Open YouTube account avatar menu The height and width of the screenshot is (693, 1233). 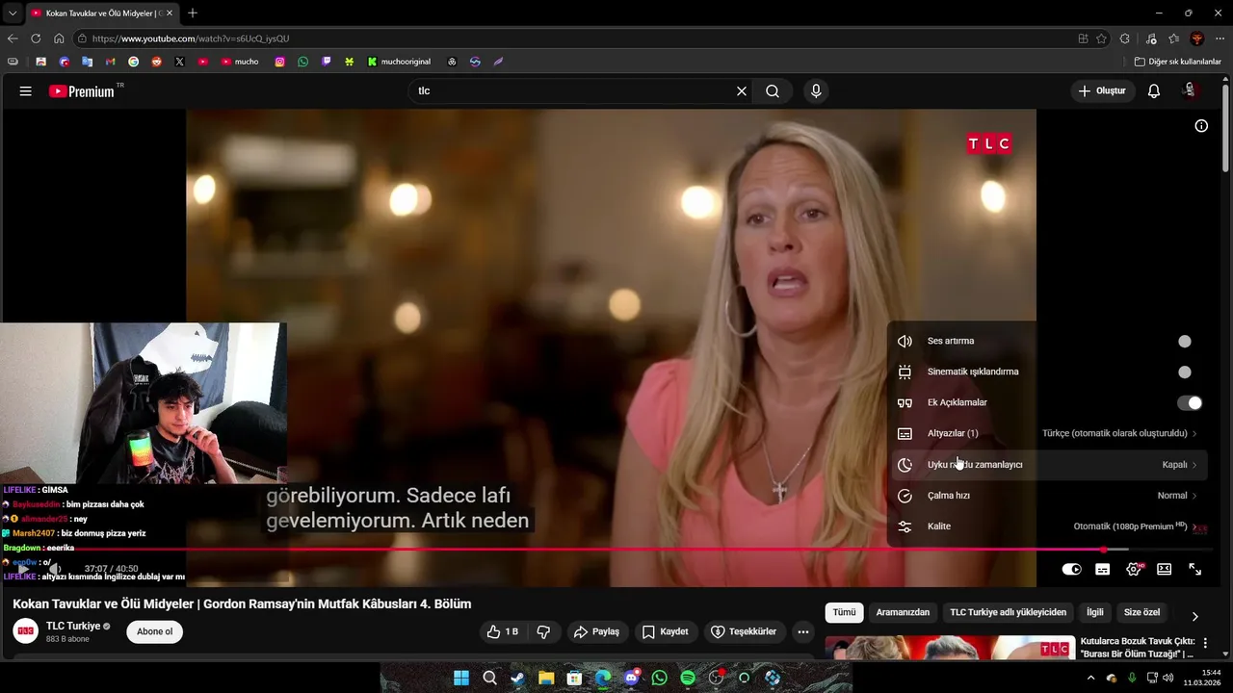click(x=1191, y=90)
